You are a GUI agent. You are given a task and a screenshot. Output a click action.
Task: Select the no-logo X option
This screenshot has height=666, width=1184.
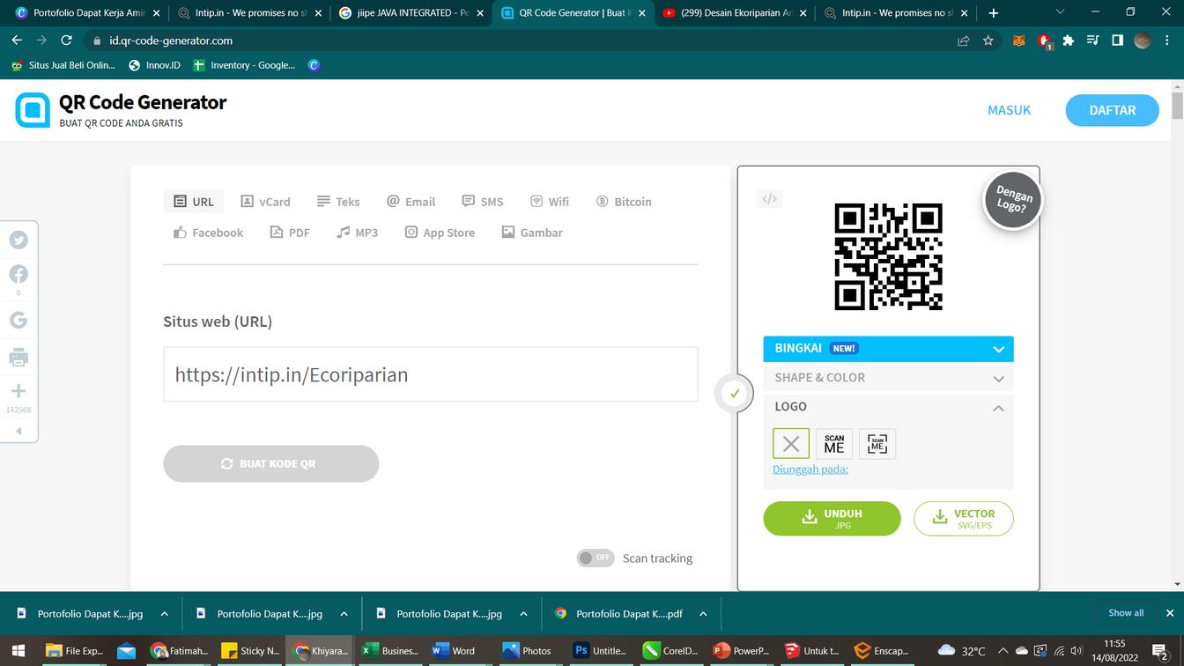[791, 444]
